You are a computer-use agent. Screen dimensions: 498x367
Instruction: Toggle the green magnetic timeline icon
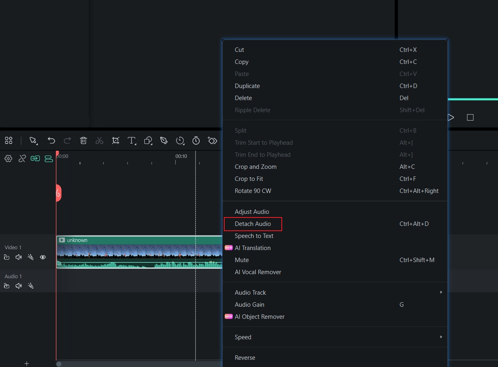[49, 159]
